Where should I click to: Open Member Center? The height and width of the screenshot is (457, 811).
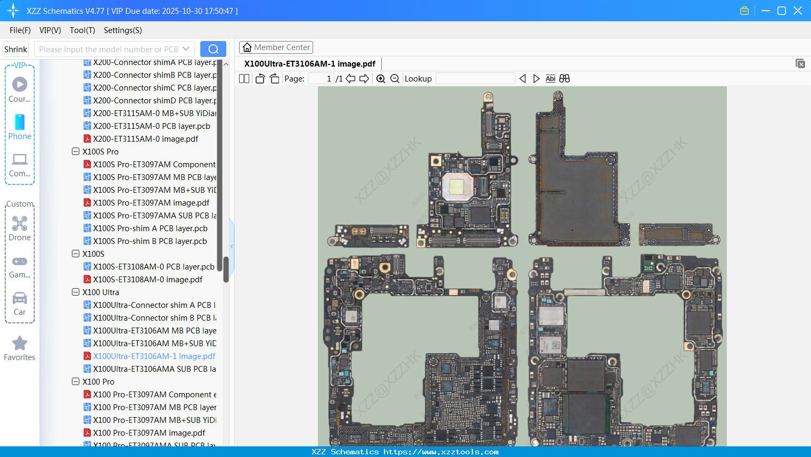pos(276,47)
